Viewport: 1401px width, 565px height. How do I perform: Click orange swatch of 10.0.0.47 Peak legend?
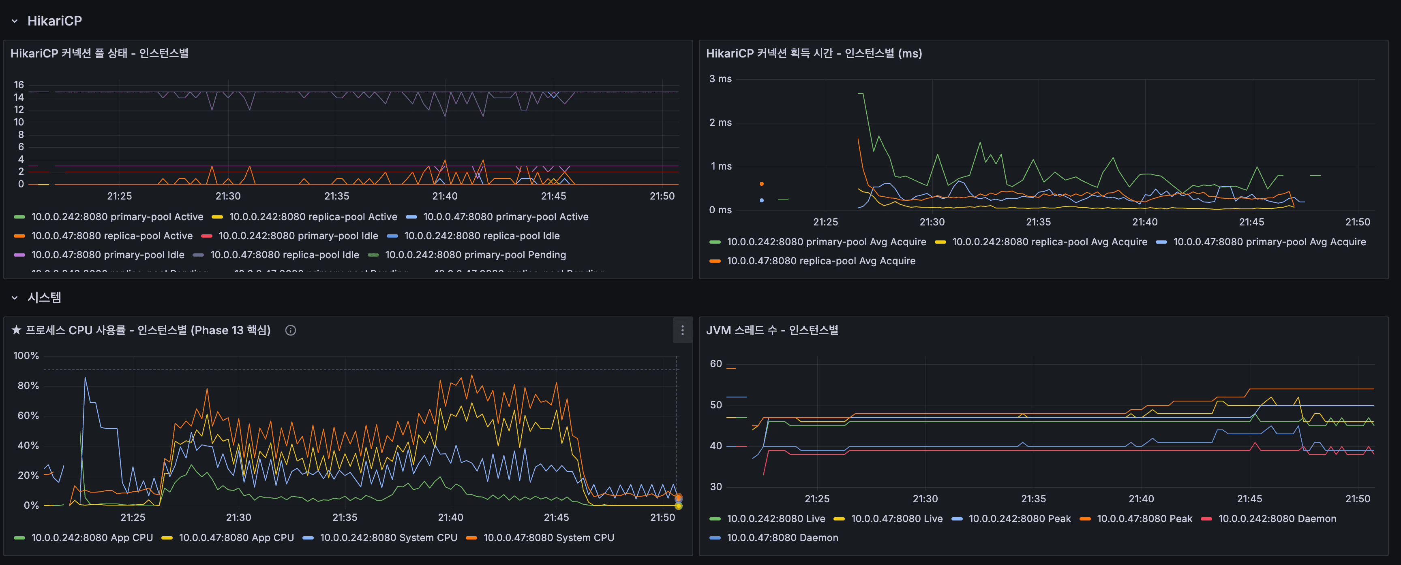(x=1085, y=519)
